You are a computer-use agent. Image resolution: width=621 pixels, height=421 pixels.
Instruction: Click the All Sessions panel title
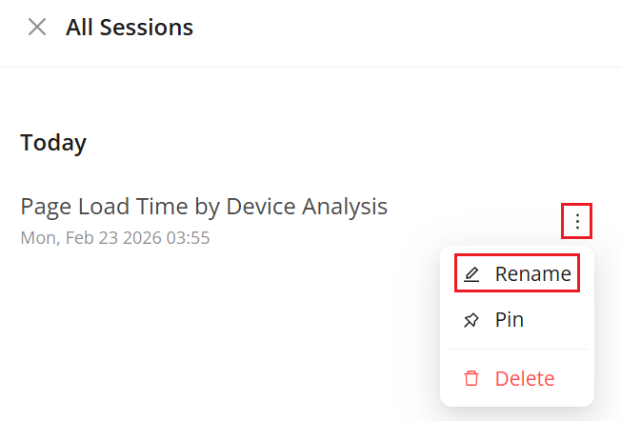tap(130, 28)
